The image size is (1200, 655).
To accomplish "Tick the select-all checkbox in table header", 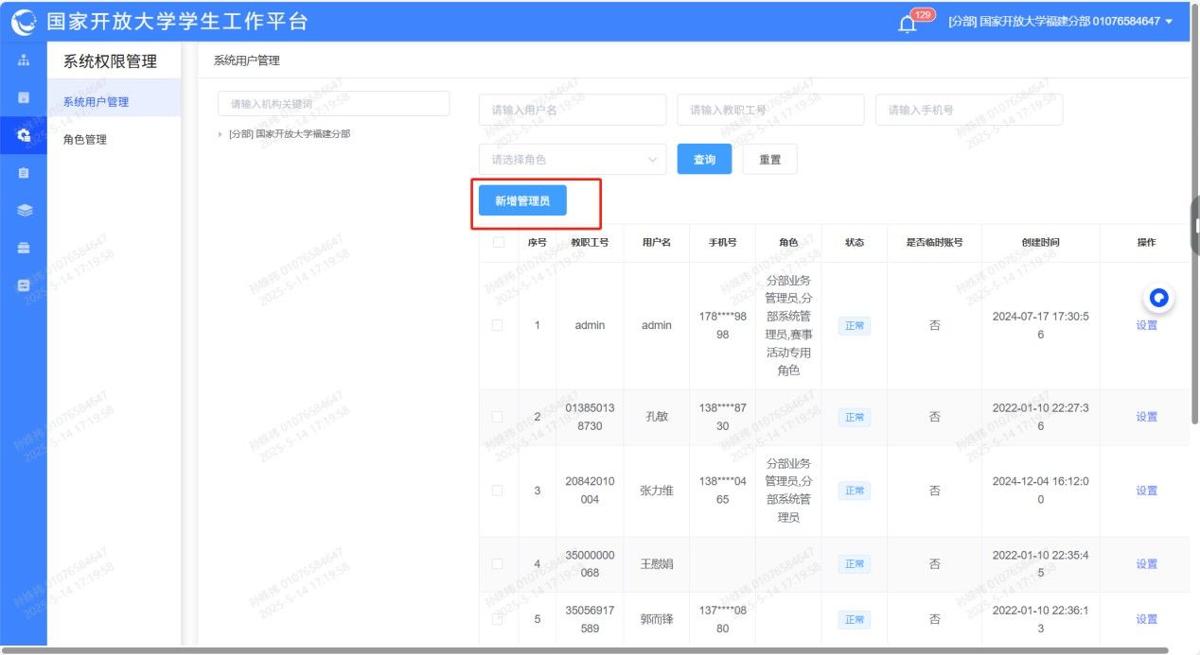I will pyautogui.click(x=498, y=242).
